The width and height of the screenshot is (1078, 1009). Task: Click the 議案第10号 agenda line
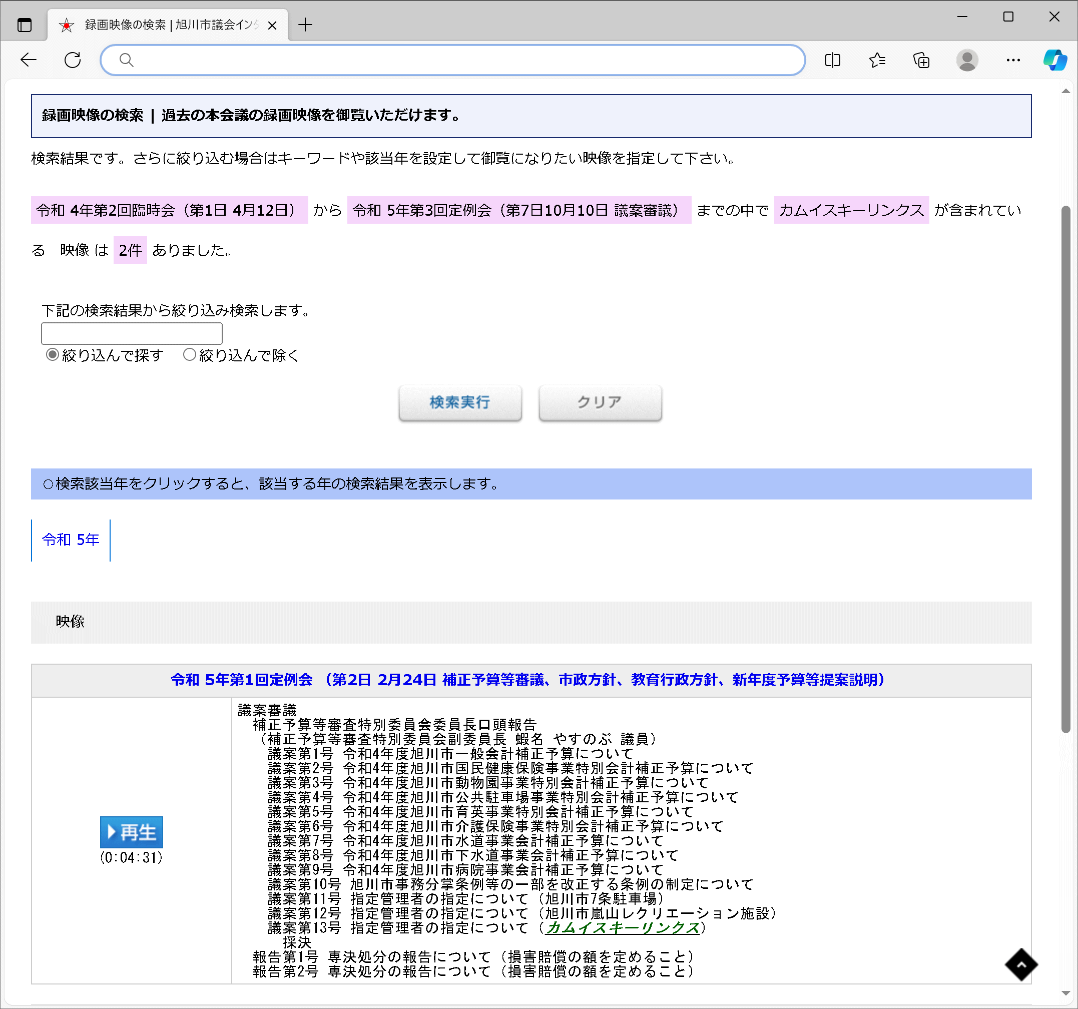[x=510, y=884]
